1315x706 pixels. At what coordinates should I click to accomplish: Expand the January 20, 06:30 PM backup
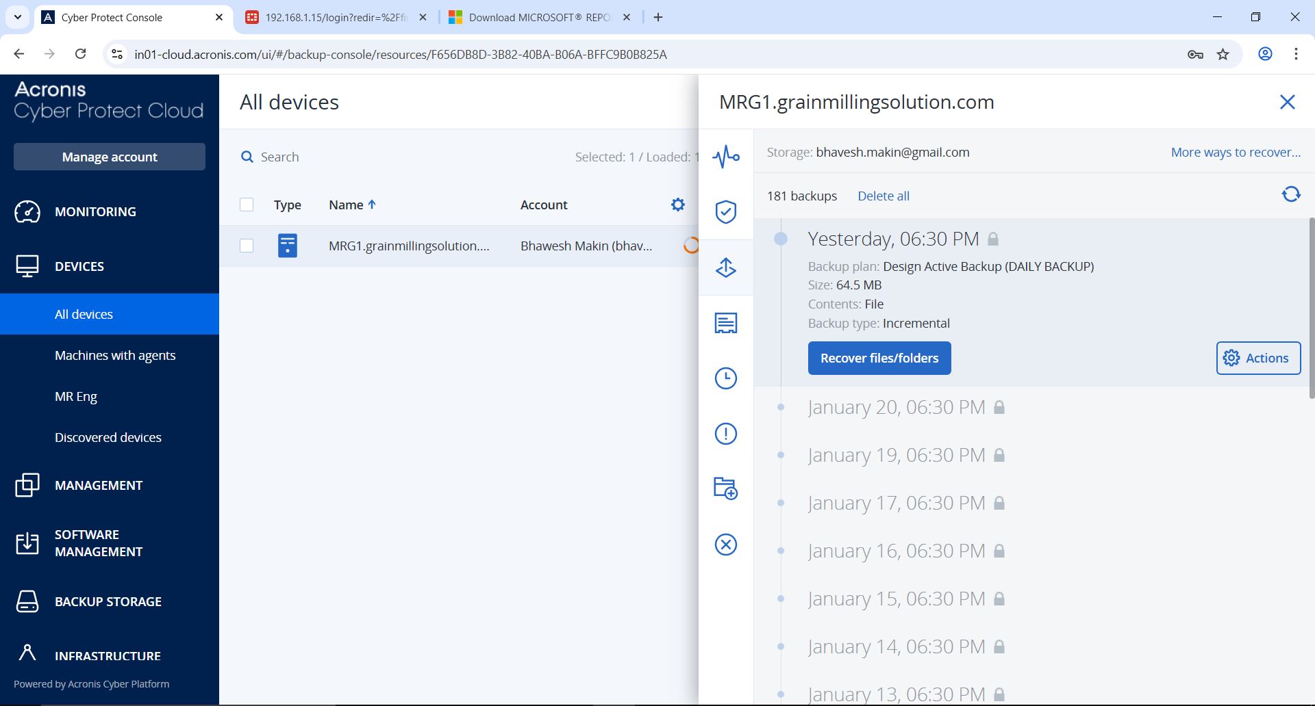pyautogui.click(x=897, y=407)
